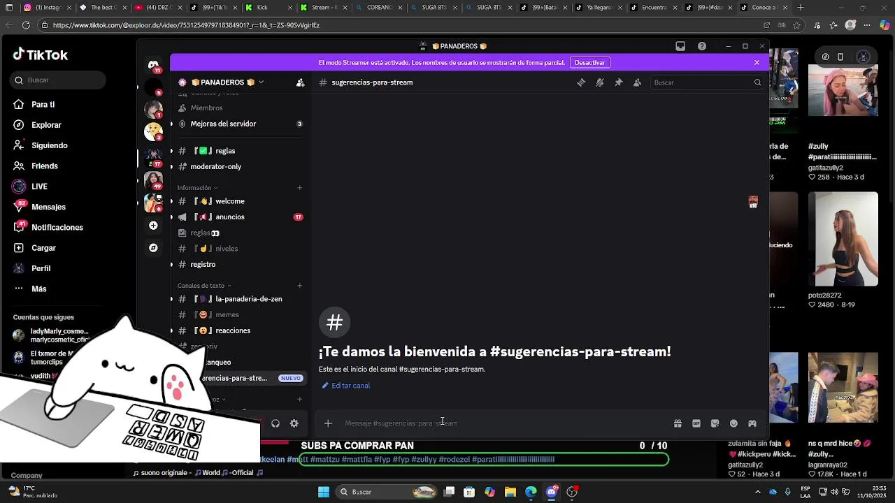Select anuncios channel

coord(241,217)
